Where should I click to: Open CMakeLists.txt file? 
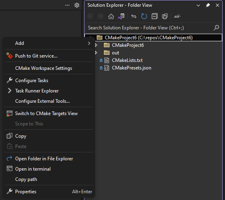127,60
